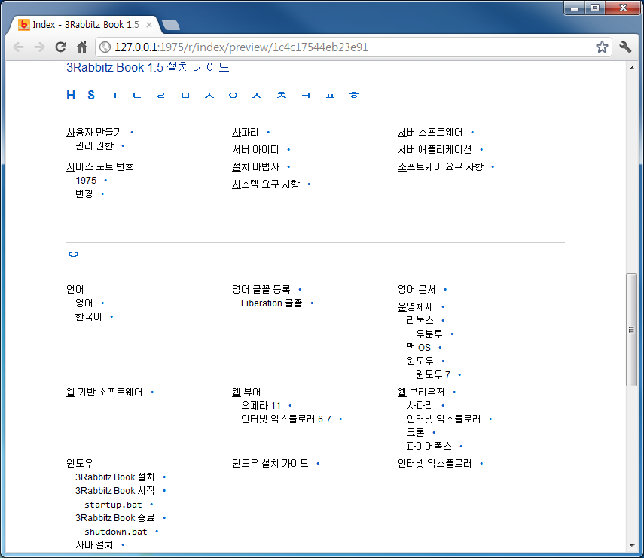Jump to index section ㅅ
This screenshot has height=558, width=644.
click(209, 95)
